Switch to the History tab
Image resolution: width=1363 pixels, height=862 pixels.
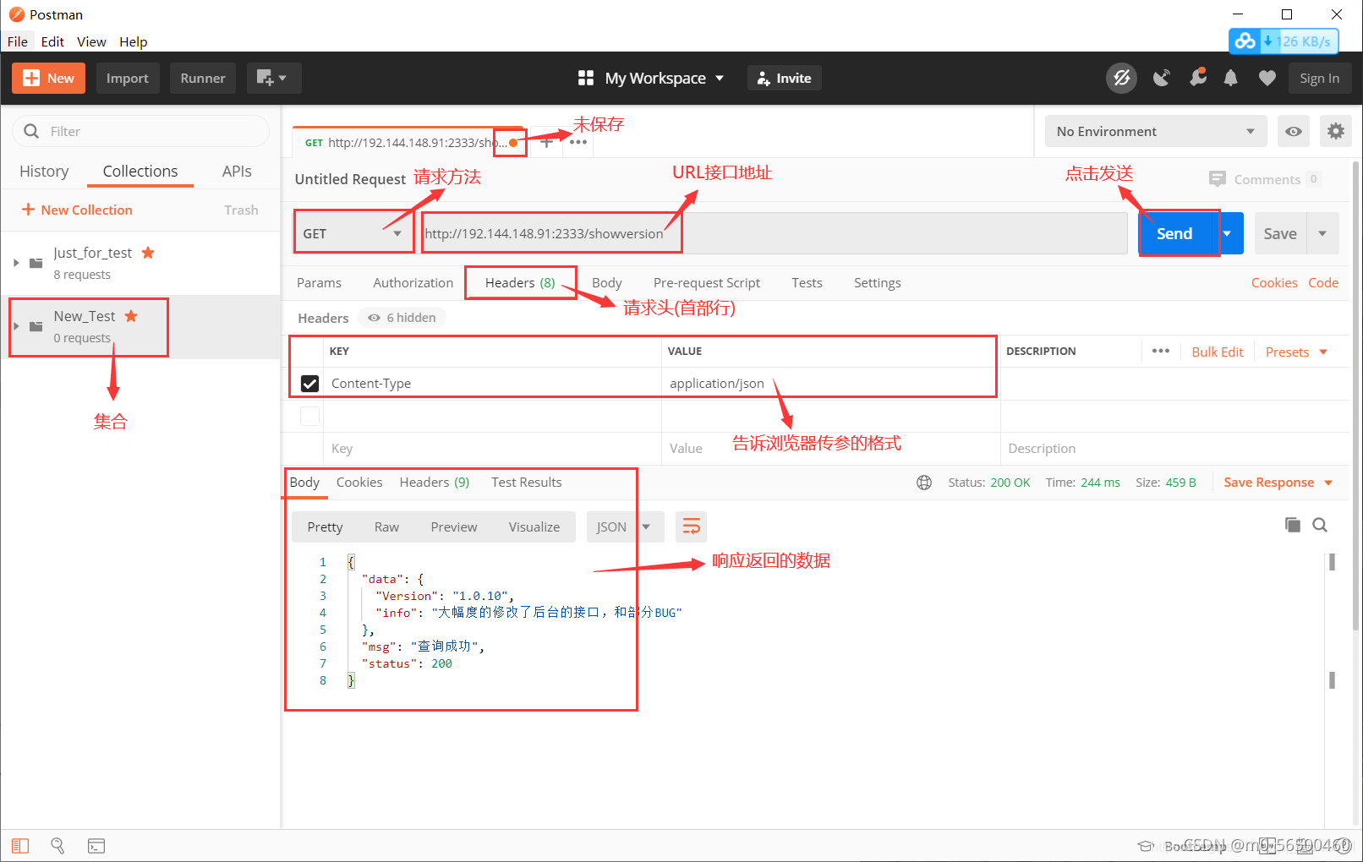click(x=44, y=172)
